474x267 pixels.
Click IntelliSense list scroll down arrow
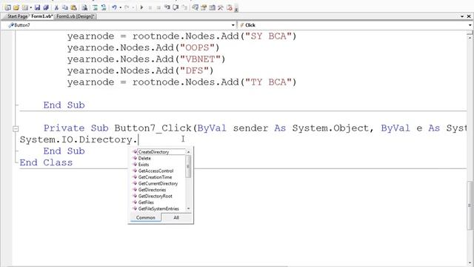(x=188, y=208)
